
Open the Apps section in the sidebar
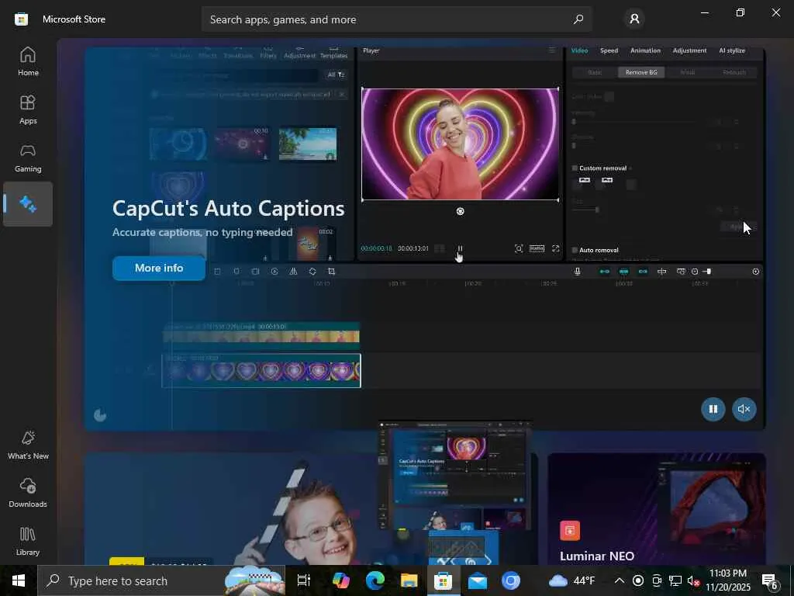(x=28, y=109)
